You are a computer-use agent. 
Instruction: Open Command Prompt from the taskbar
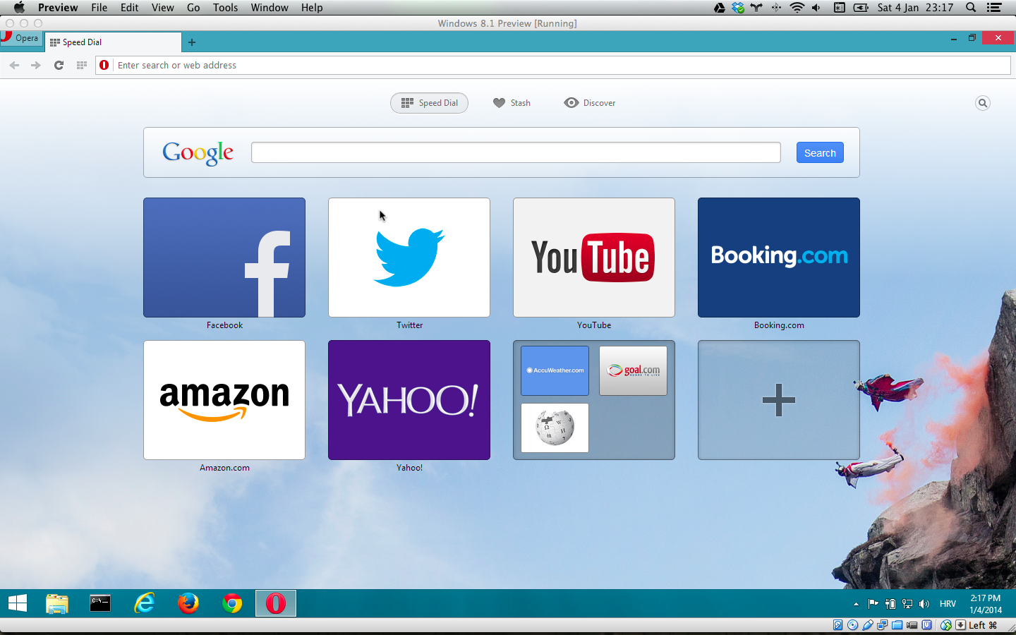pyautogui.click(x=100, y=603)
